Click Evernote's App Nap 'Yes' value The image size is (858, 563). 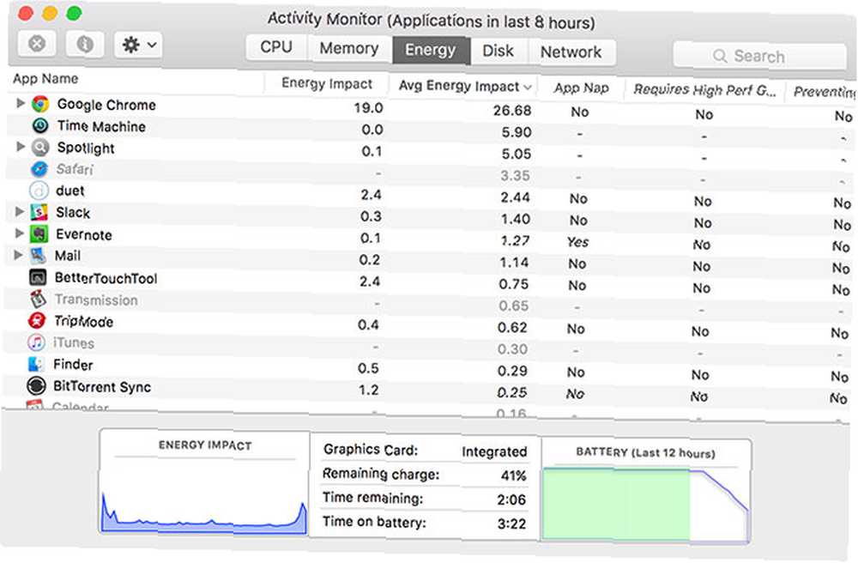point(577,242)
